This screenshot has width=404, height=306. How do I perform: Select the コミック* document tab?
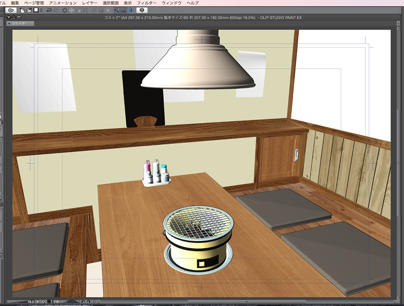18,23
